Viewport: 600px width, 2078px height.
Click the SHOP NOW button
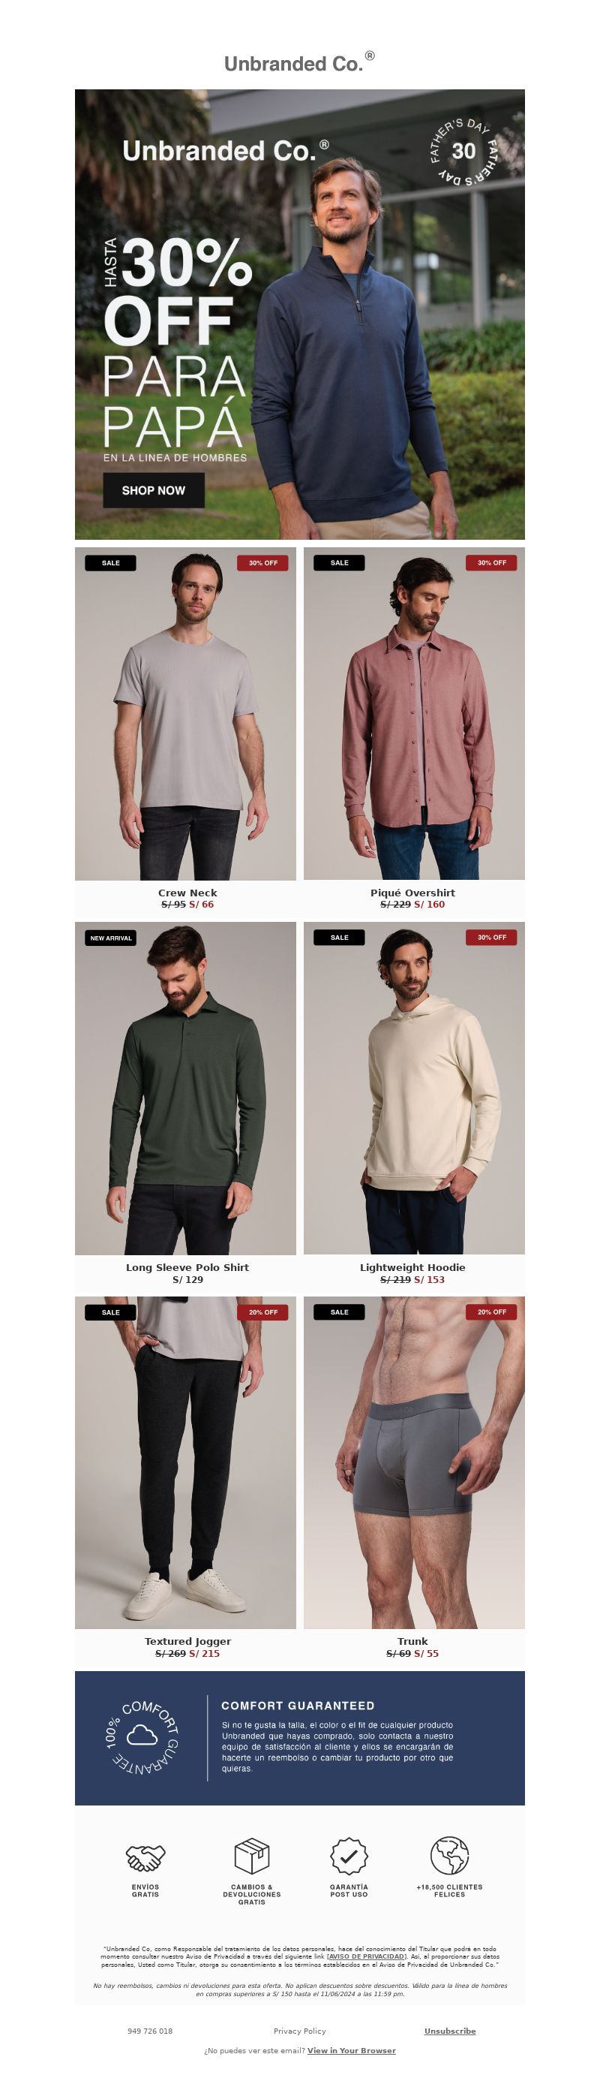(154, 490)
